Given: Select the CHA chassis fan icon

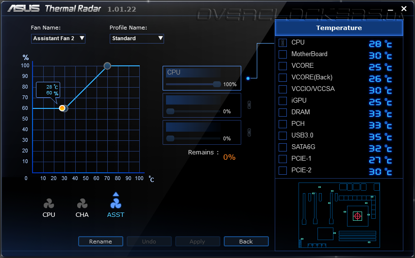Looking at the screenshot, I should point(82,204).
